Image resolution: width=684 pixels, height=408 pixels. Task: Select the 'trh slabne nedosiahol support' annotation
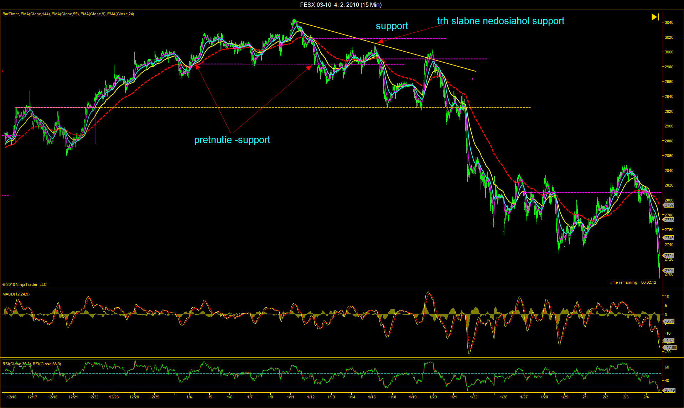pos(501,21)
